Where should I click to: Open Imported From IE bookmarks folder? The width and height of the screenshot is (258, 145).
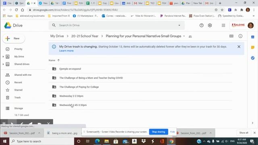[59, 16]
